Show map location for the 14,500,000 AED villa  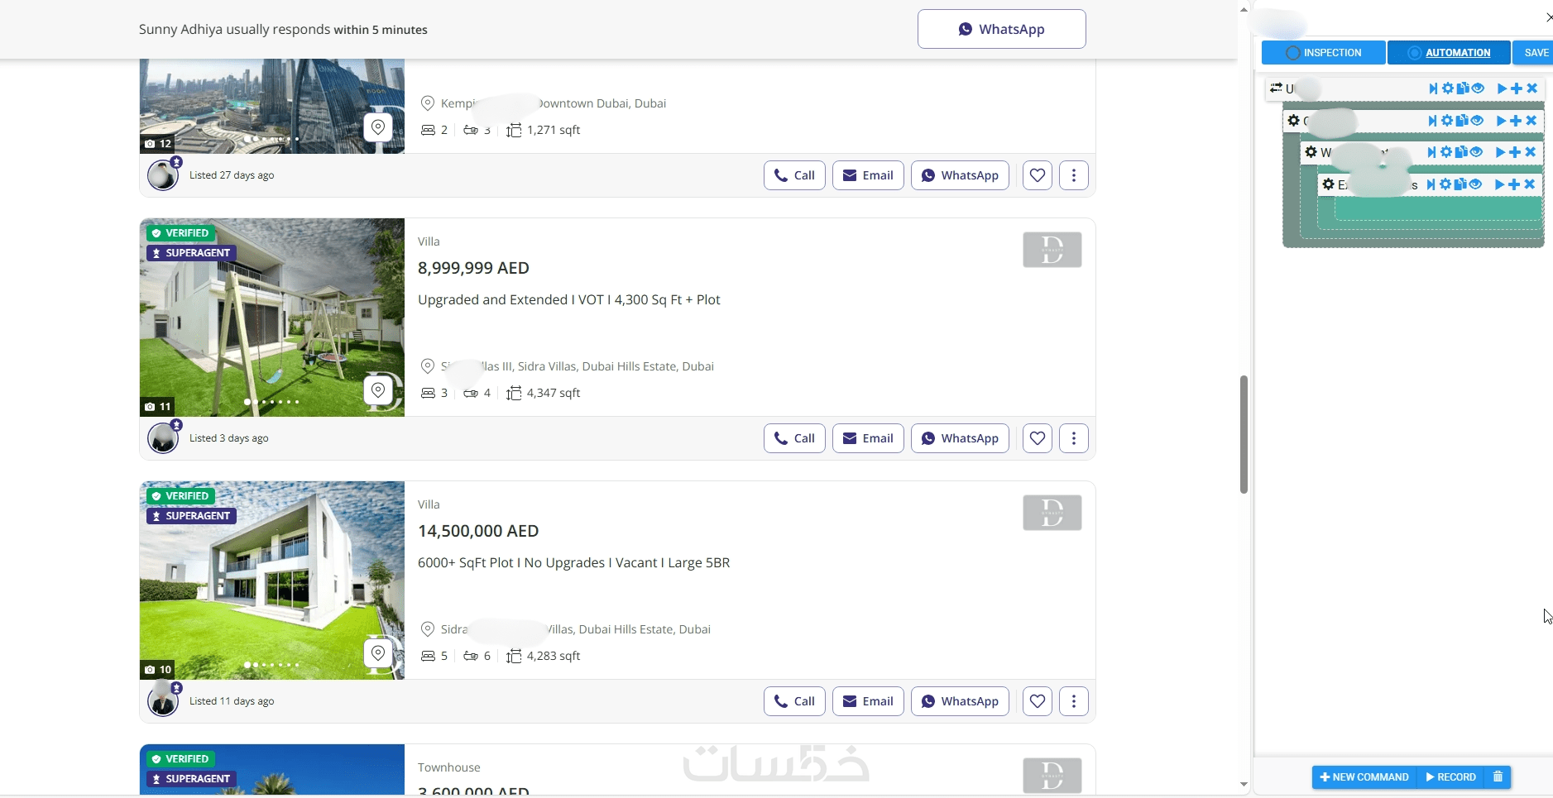378,653
